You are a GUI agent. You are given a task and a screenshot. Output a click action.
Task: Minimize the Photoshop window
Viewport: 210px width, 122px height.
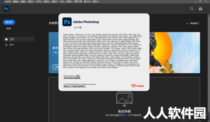pyautogui.click(x=196, y=2)
